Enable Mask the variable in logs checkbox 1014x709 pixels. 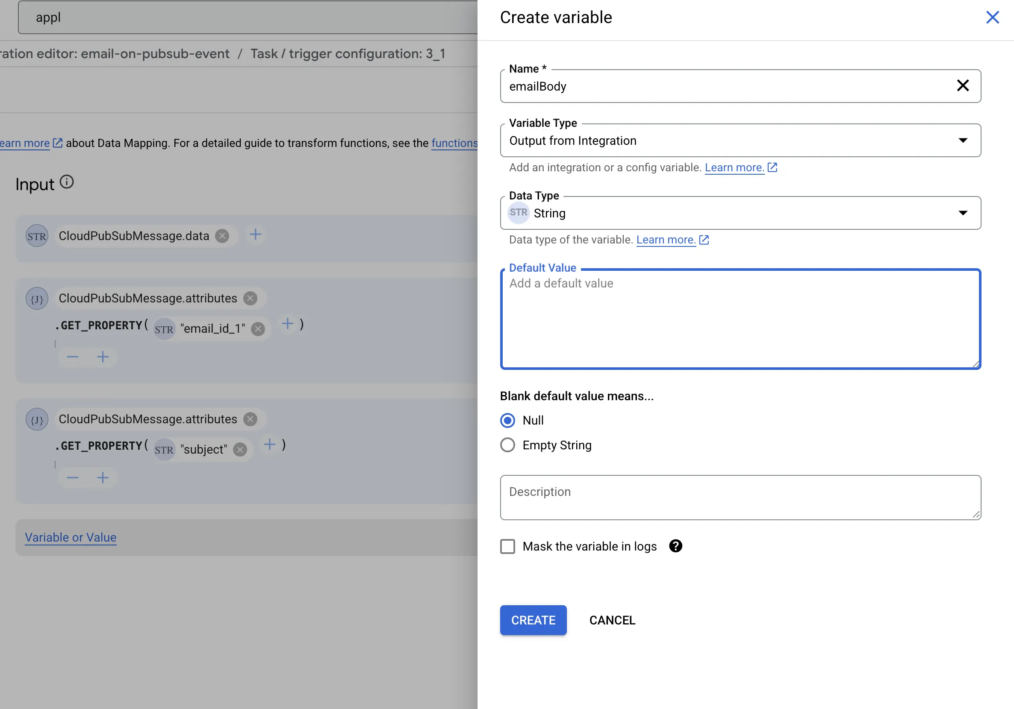(507, 546)
